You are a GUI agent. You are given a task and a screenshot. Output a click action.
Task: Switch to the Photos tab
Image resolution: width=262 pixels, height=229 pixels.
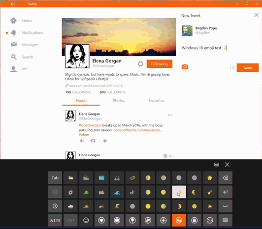[x=119, y=101]
